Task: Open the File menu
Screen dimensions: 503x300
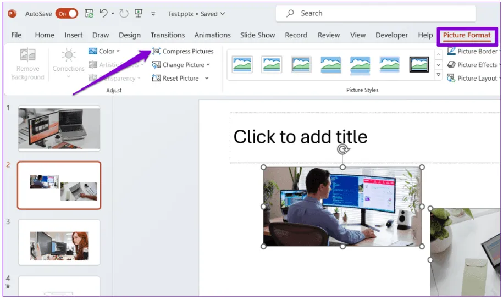Action: click(16, 35)
